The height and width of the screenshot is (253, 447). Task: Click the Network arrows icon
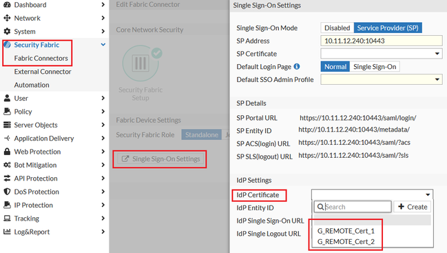tap(7, 18)
